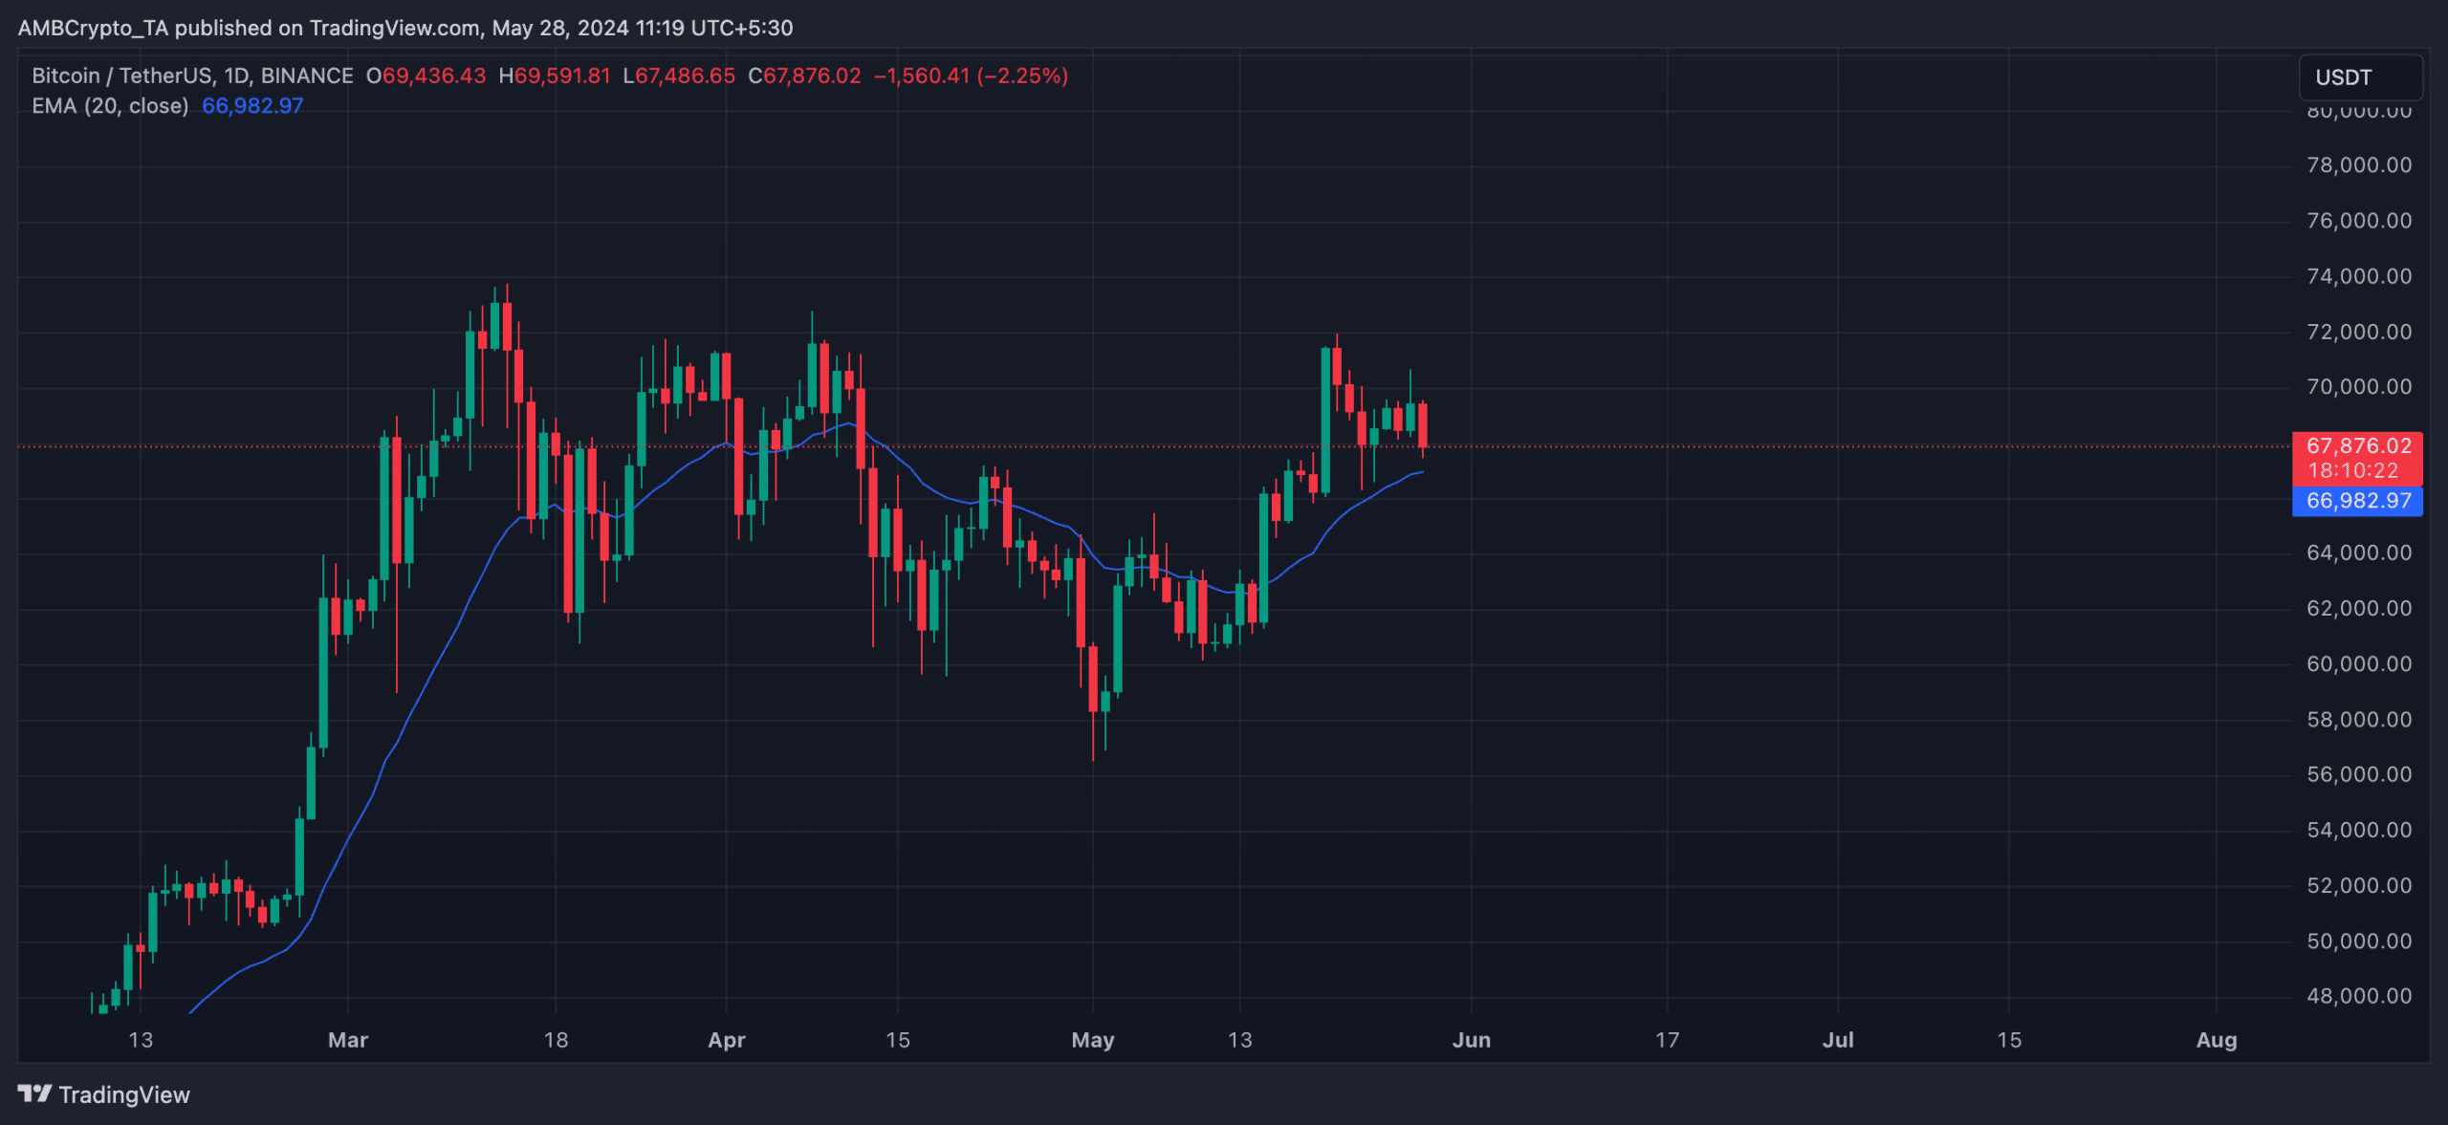Click the May date label on time axis

[1093, 1040]
